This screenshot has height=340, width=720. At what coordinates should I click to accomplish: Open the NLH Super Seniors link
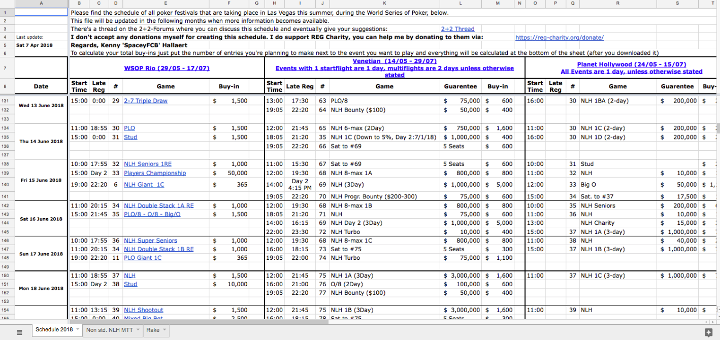click(150, 241)
